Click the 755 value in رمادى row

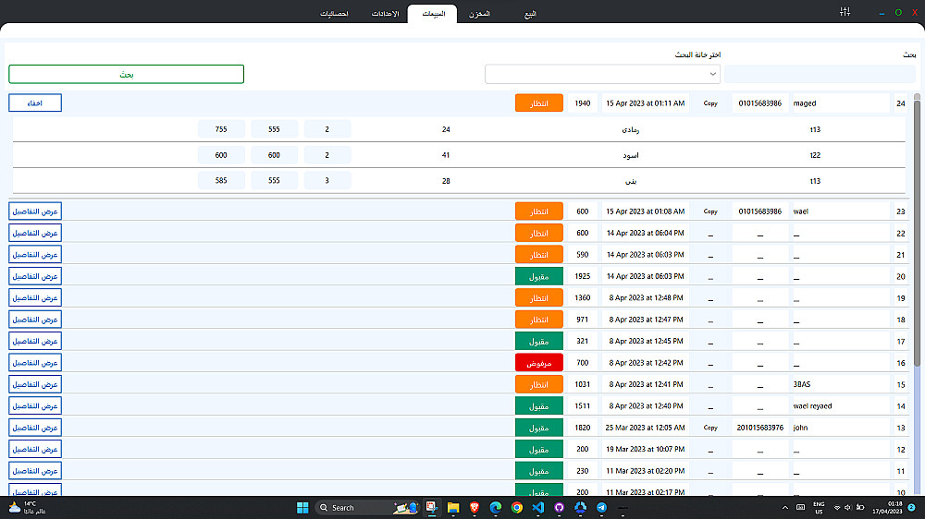pyautogui.click(x=221, y=129)
